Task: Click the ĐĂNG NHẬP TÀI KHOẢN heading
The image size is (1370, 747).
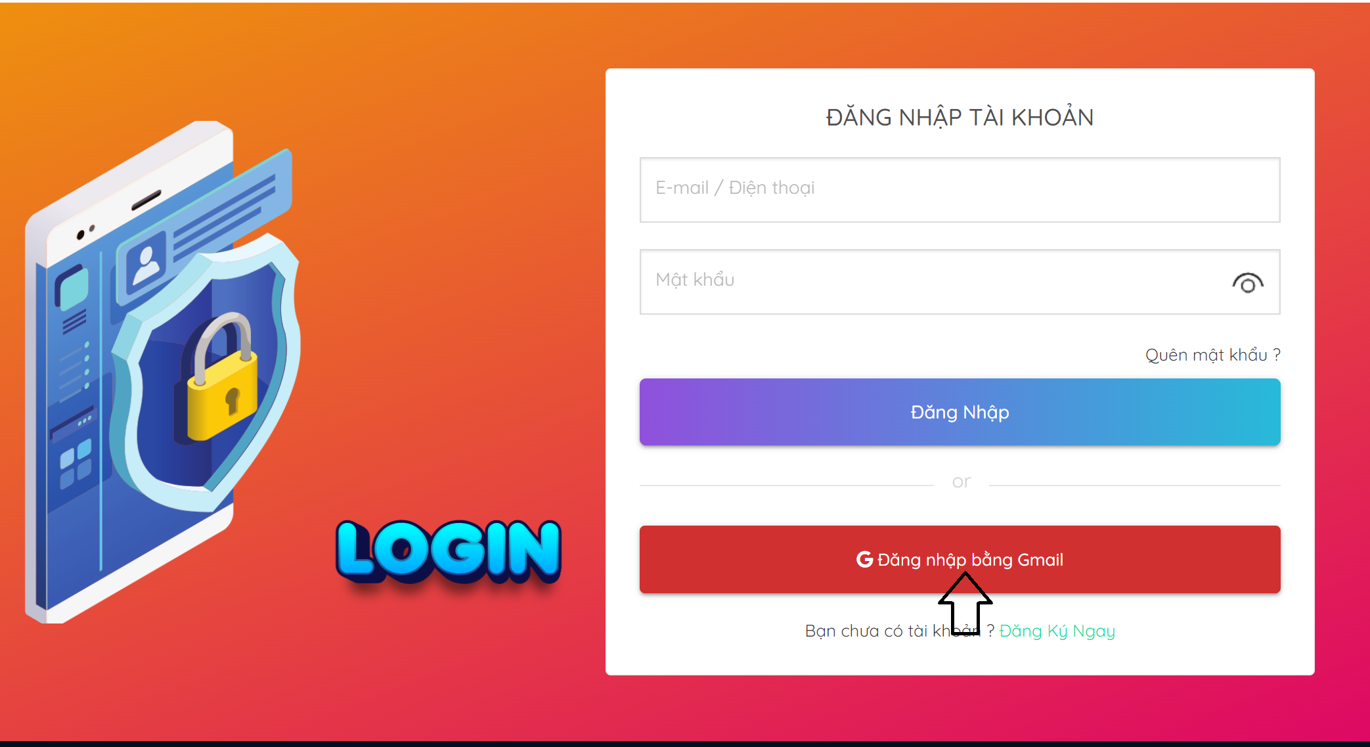Action: [x=960, y=118]
